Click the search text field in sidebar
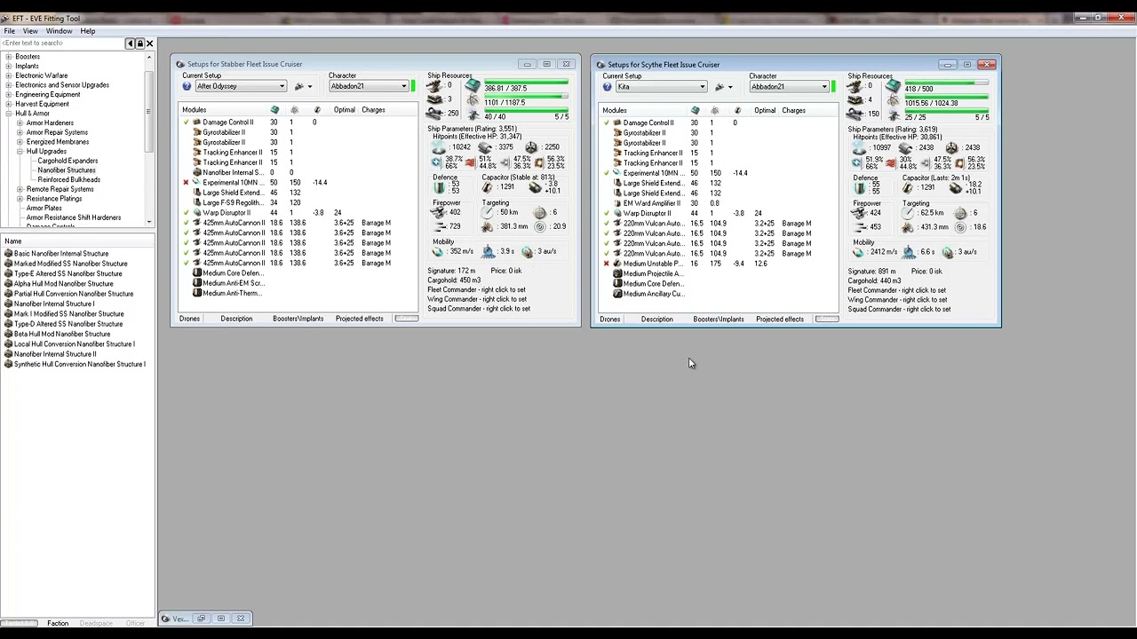1137x639 pixels. (x=62, y=43)
